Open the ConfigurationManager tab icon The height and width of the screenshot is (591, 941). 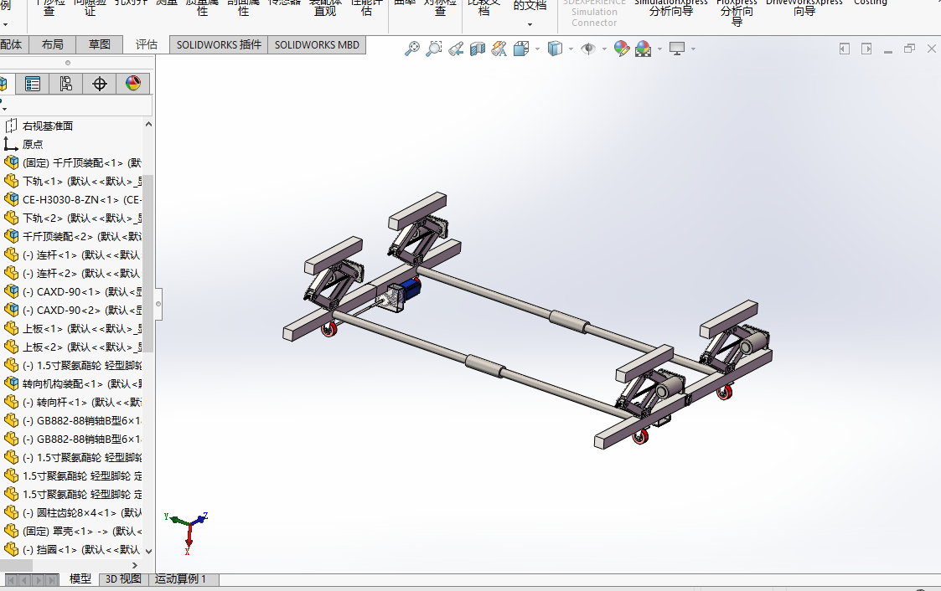(66, 84)
